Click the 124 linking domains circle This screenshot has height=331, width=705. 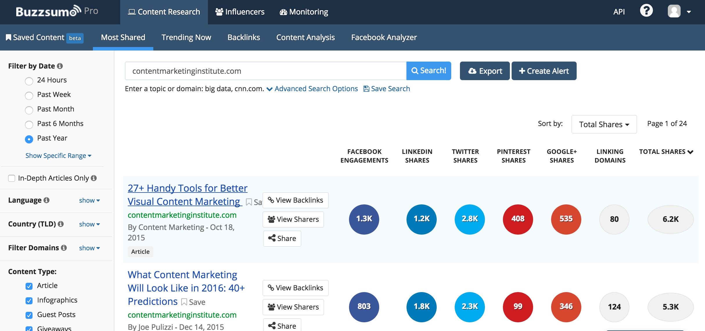click(614, 307)
